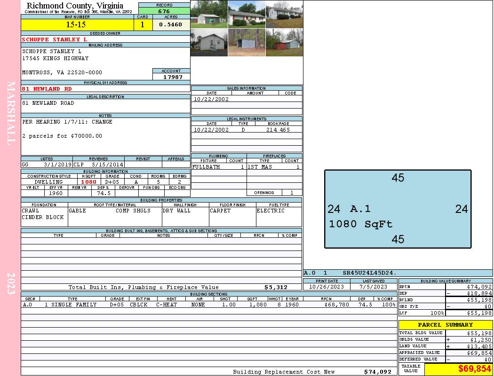Select the A.0 single family building section row
The image size is (494, 376).
tap(208, 305)
